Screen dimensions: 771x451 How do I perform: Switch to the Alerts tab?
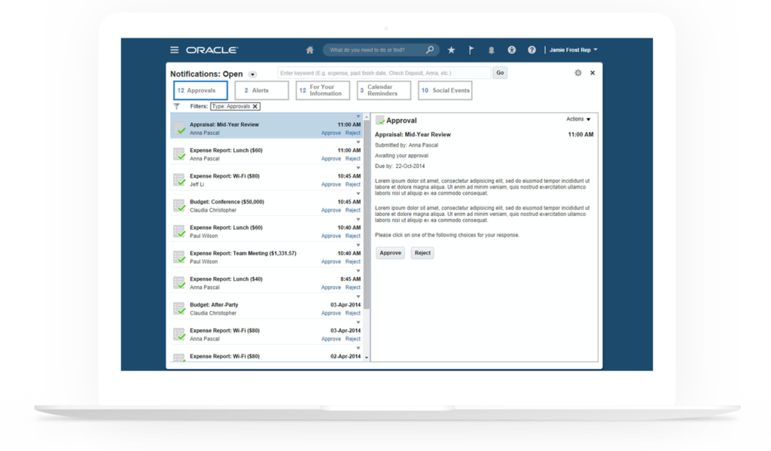261,90
